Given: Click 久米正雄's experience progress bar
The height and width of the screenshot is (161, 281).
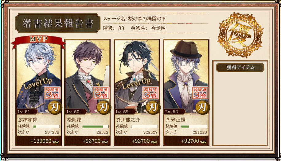Looking at the screenshot, I should [x=194, y=126].
